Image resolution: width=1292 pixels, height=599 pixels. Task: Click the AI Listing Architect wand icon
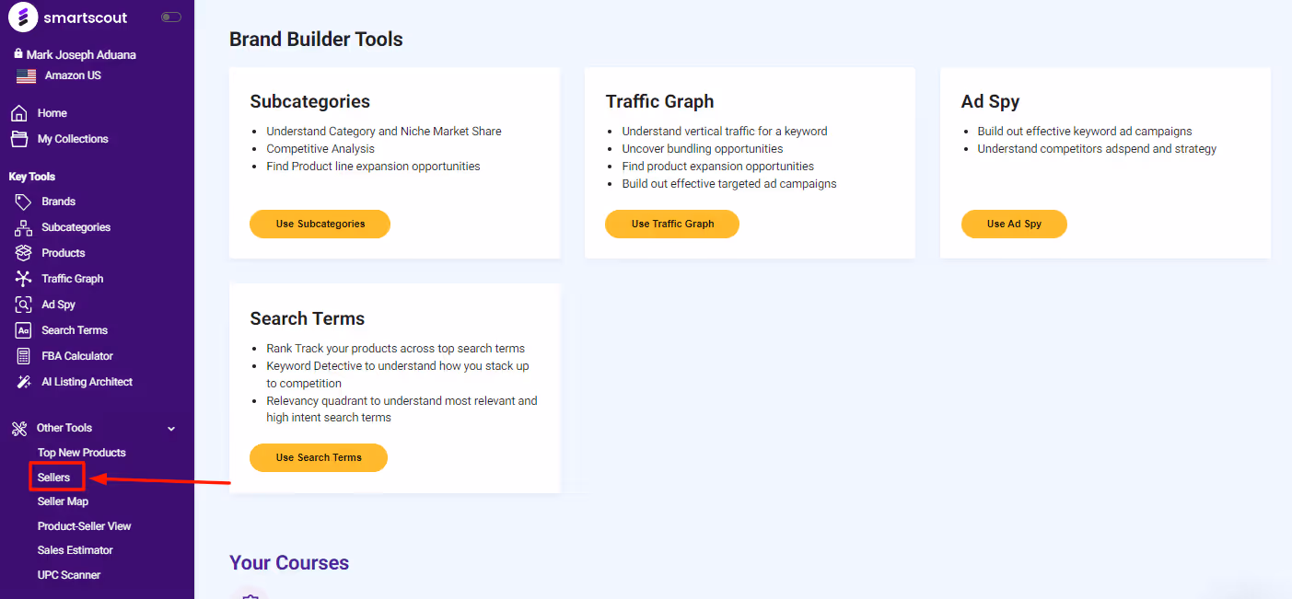coord(24,382)
